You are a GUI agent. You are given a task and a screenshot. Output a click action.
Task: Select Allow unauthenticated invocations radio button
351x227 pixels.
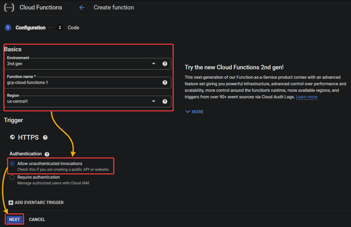click(x=12, y=164)
